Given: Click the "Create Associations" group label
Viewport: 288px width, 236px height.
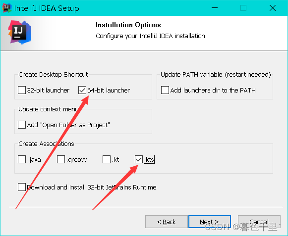Looking at the screenshot, I should tap(46, 144).
